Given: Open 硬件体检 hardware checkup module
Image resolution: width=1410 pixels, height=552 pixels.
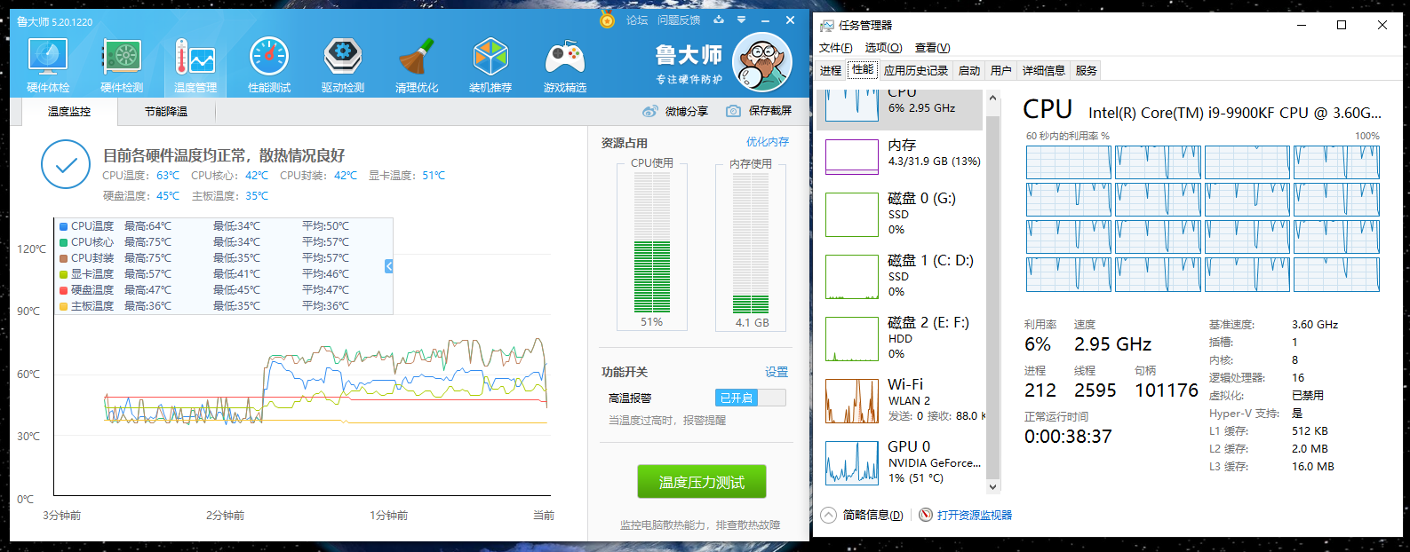Looking at the screenshot, I should coord(48,65).
